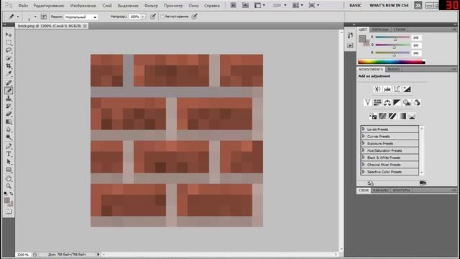The image size is (460, 259).
Task: Open the zoom level 3200 dropdown in application bar
Action: tap(285, 5)
